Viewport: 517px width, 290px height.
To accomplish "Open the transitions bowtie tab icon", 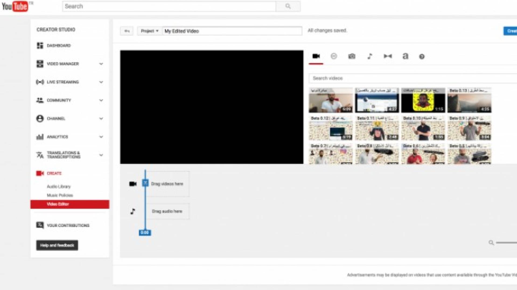I will coord(388,56).
